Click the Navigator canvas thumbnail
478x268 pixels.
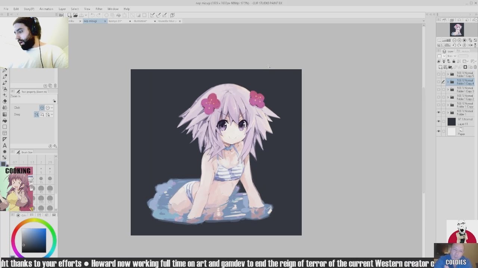pyautogui.click(x=457, y=29)
